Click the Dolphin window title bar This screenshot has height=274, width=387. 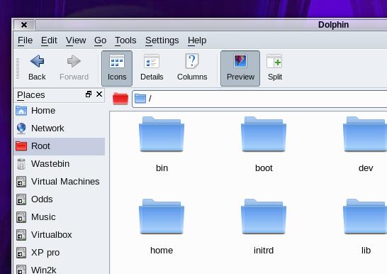coord(211,25)
